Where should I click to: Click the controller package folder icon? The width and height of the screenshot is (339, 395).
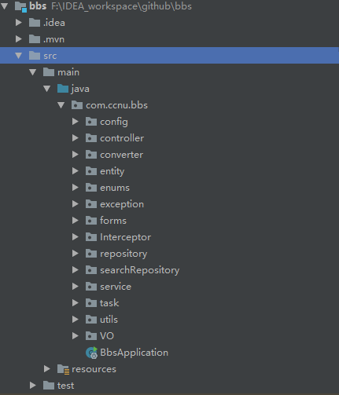tap(91, 138)
